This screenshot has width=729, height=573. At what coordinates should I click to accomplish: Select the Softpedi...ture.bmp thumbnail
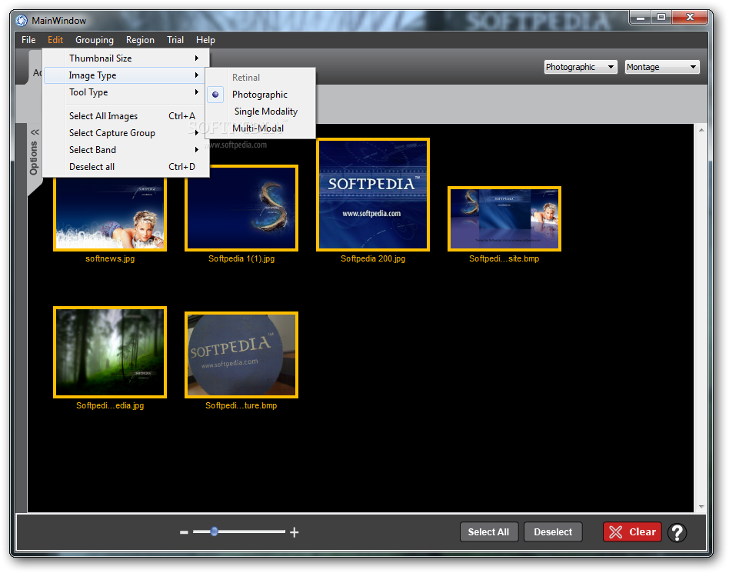tap(241, 355)
